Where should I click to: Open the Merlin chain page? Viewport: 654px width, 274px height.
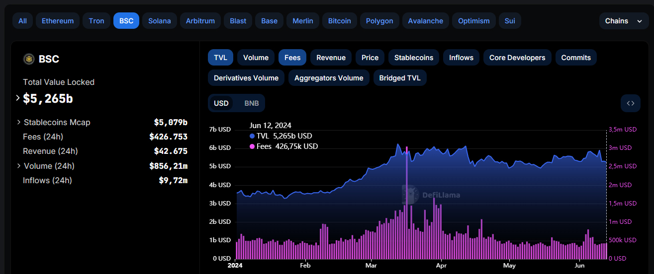303,21
